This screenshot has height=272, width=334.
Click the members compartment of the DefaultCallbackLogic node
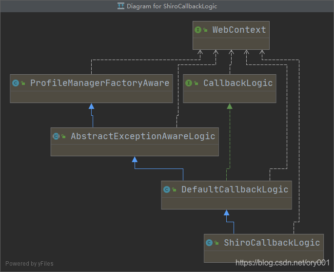pos(226,204)
